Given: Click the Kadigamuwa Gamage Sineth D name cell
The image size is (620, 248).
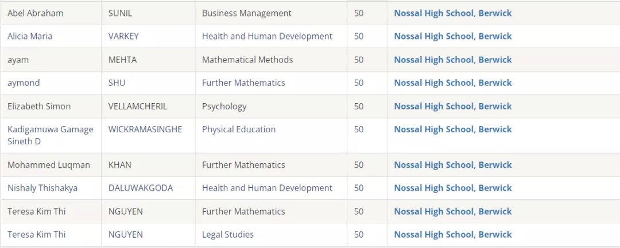Looking at the screenshot, I should coord(51,135).
